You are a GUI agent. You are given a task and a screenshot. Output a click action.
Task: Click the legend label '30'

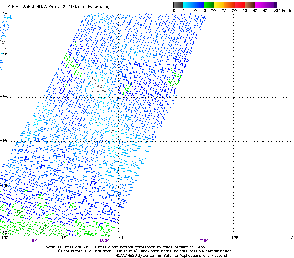(x=234, y=11)
